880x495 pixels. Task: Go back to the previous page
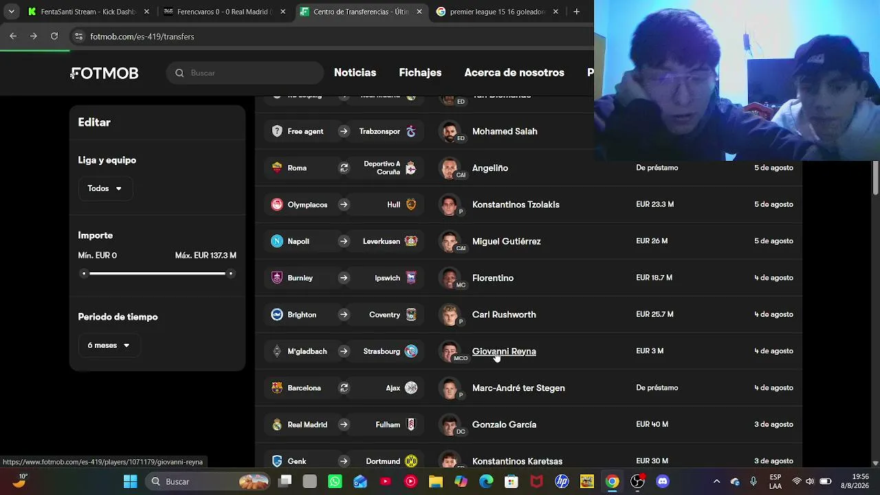[x=13, y=36]
